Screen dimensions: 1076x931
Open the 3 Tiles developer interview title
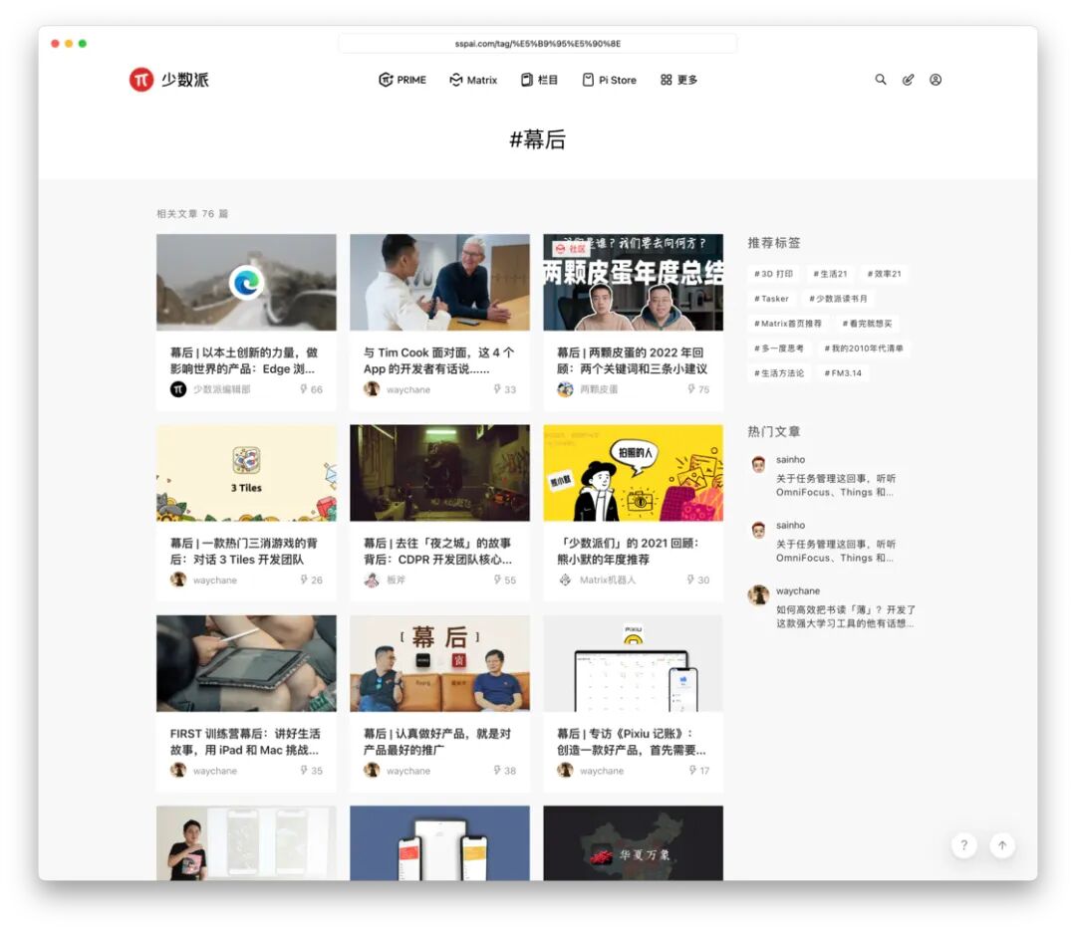pyautogui.click(x=244, y=552)
